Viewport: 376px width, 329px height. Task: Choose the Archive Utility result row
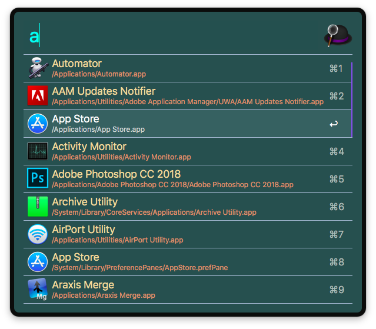[85, 202]
